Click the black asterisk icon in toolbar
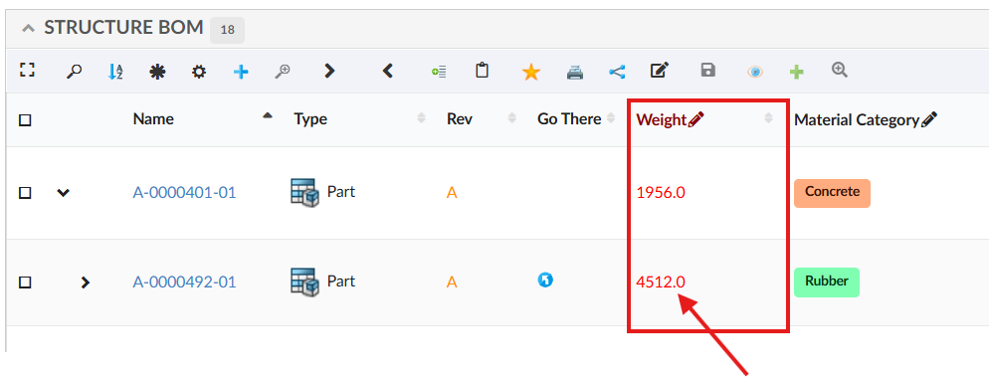The image size is (989, 377). click(x=157, y=72)
